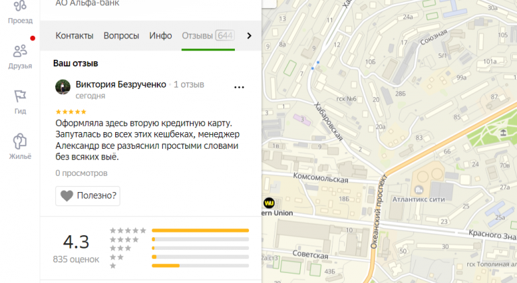The image size is (517, 283).
Task: Open the Жильё housing icon
Action: coord(20,141)
